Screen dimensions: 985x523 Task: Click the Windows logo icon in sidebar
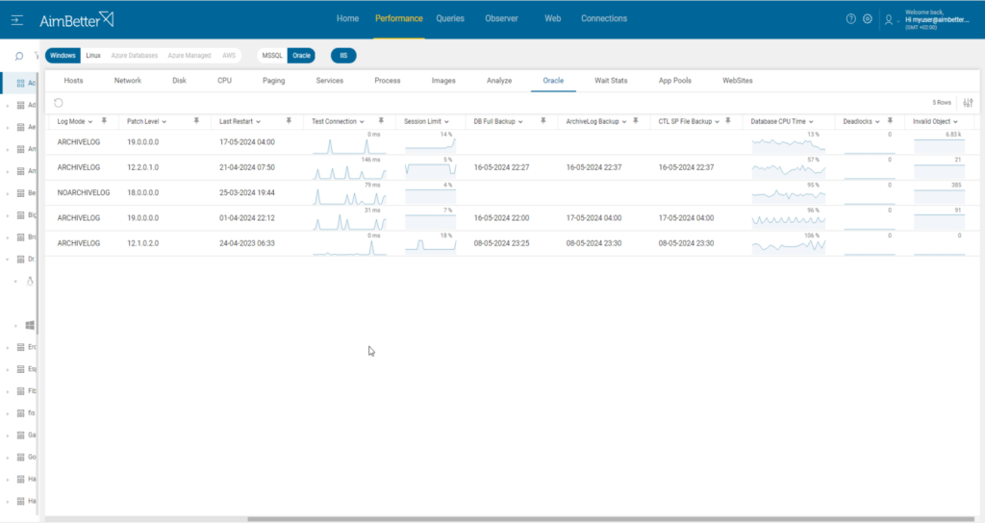point(30,325)
